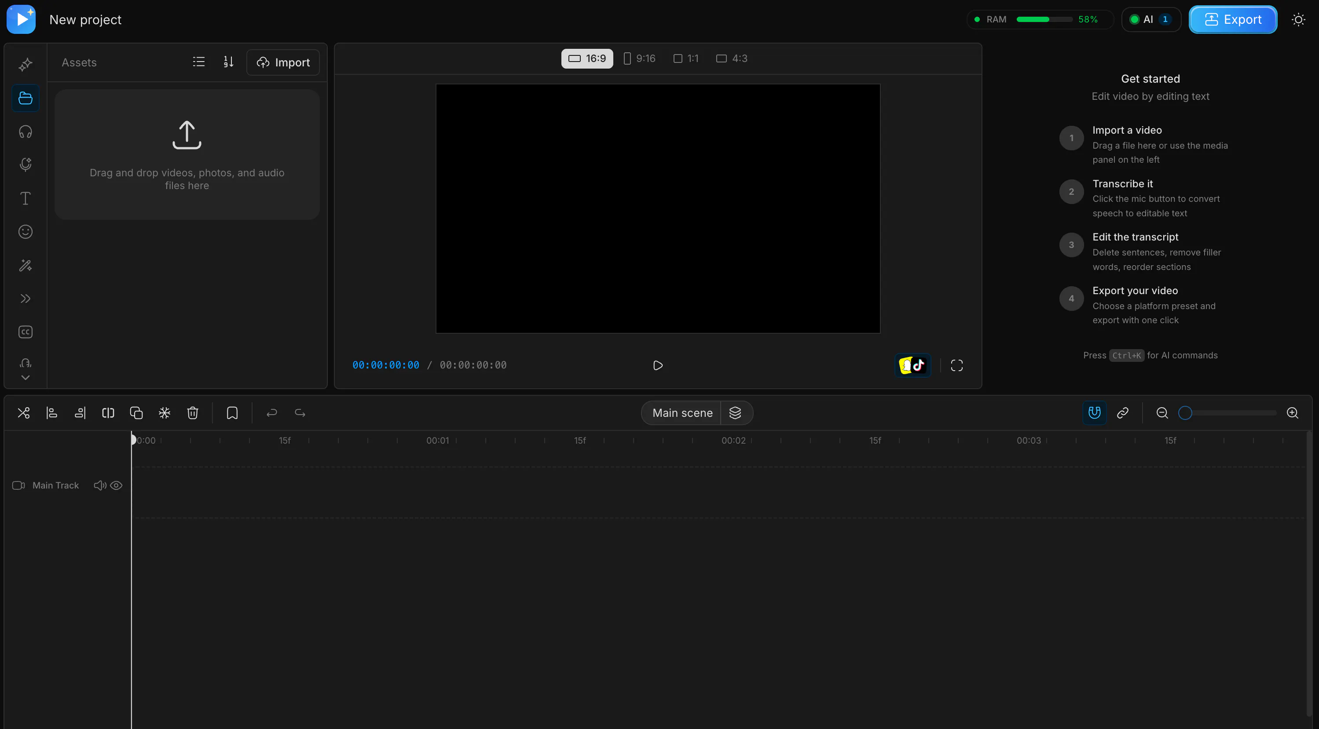Open the AI sparkle tools sidebar icon
Image resolution: width=1319 pixels, height=729 pixels.
[25, 65]
